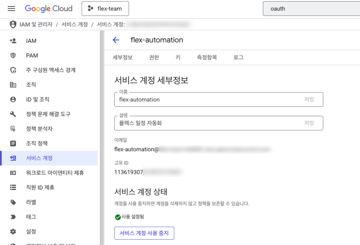
Task: Click the Google Cloud logo
Action: tap(49, 9)
